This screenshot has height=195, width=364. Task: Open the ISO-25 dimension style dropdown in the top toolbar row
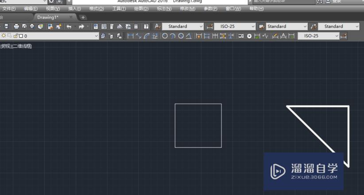click(x=253, y=27)
